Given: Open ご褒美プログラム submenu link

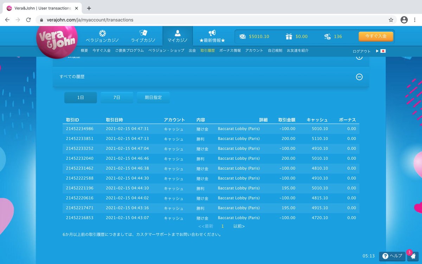Looking at the screenshot, I should point(129,51).
